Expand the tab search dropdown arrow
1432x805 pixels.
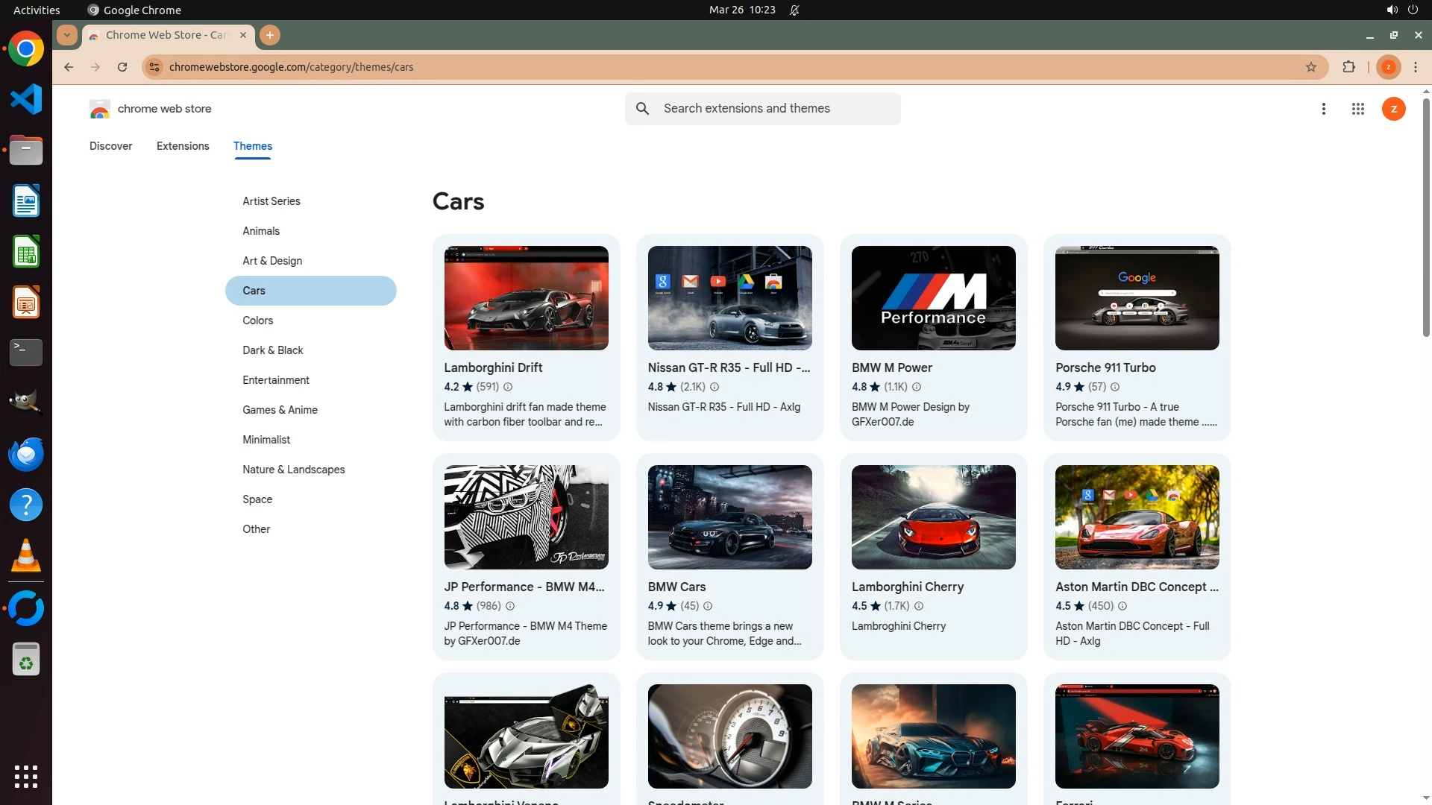pos(67,35)
